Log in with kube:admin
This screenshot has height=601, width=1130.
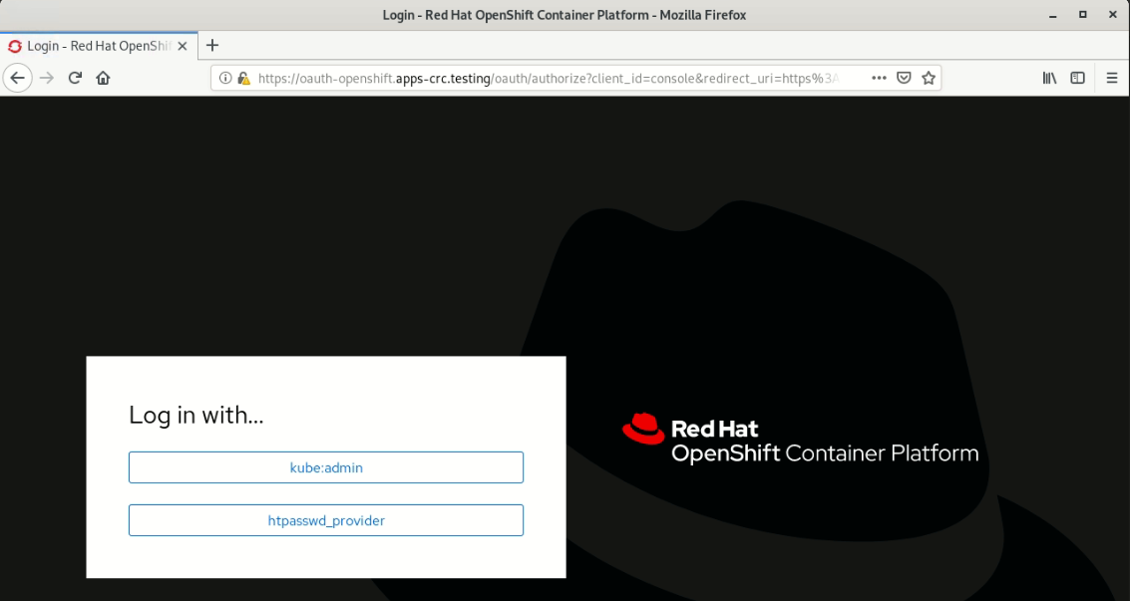tap(326, 467)
